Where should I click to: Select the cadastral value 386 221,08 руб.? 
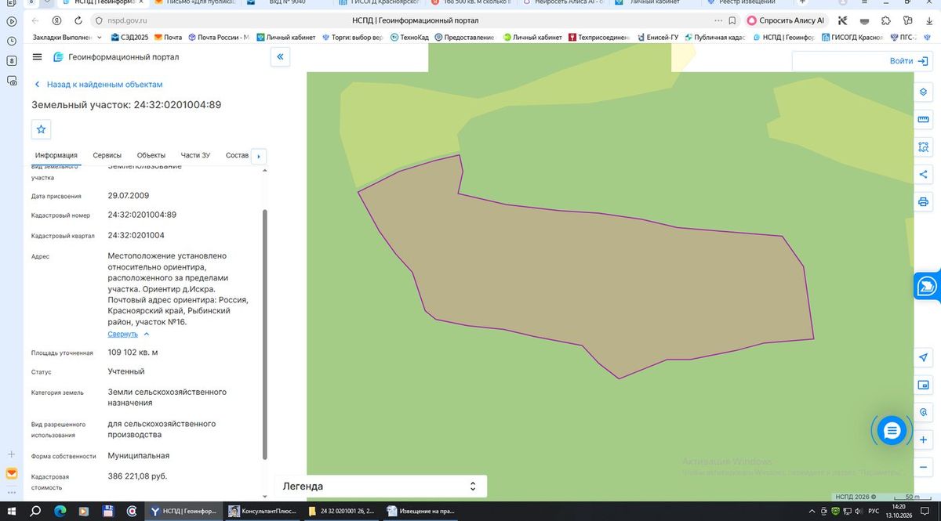(137, 476)
